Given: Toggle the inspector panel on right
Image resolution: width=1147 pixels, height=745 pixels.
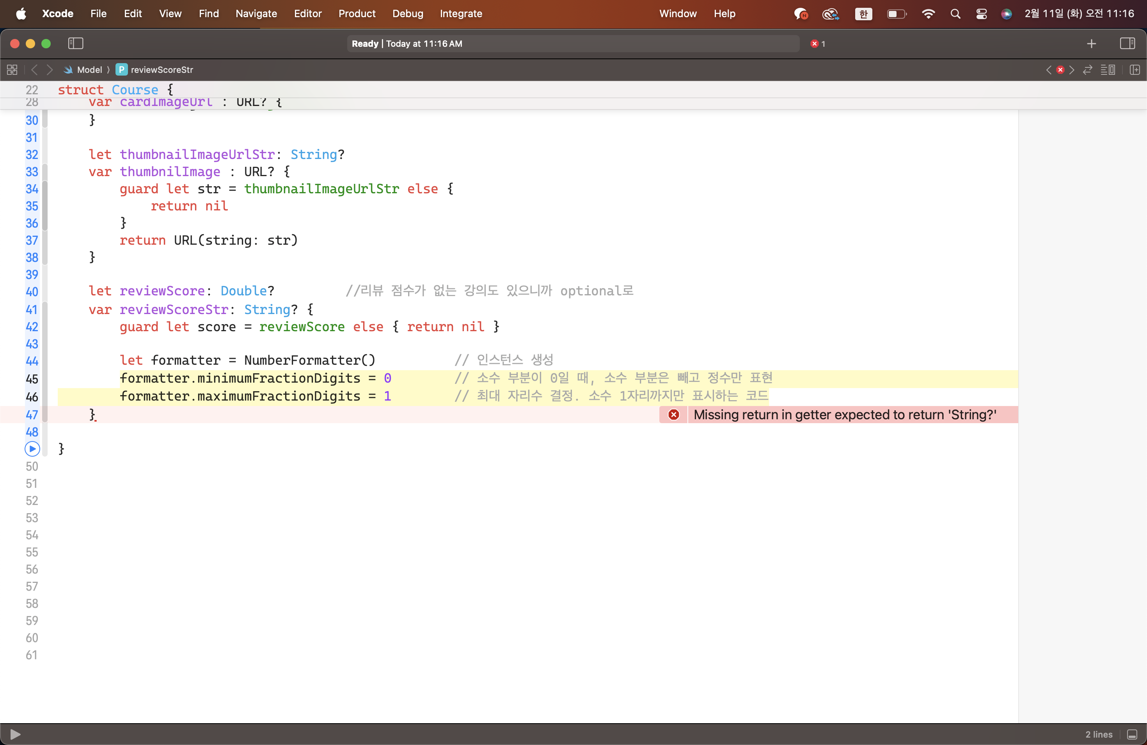Looking at the screenshot, I should (1127, 43).
